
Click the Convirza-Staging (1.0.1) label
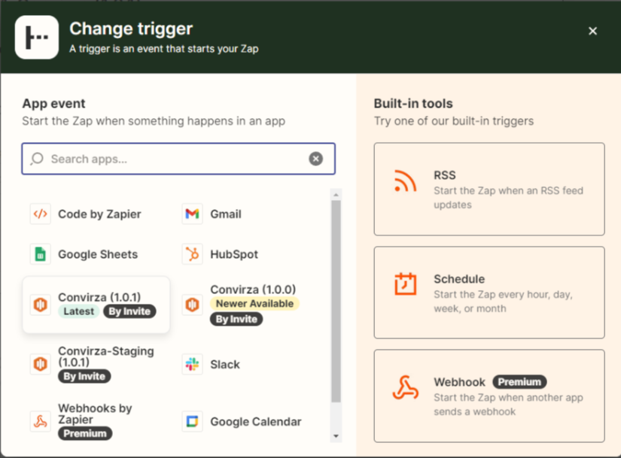(x=105, y=356)
